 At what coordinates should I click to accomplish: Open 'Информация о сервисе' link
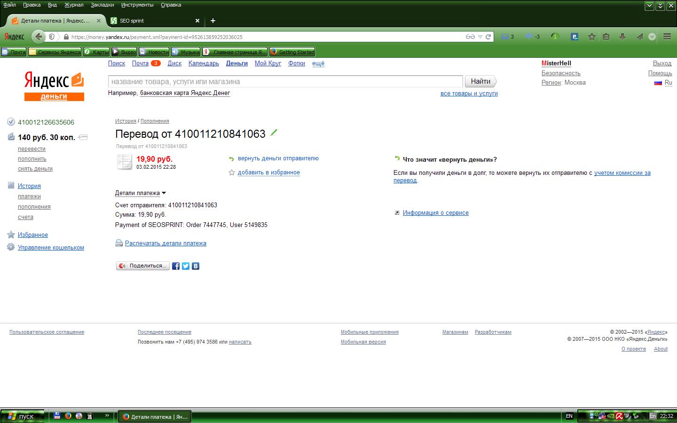[x=436, y=213]
